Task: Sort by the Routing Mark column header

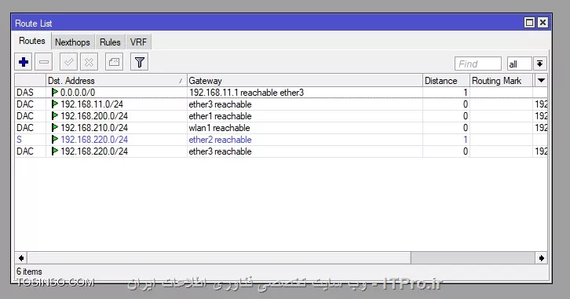Action: (502, 80)
